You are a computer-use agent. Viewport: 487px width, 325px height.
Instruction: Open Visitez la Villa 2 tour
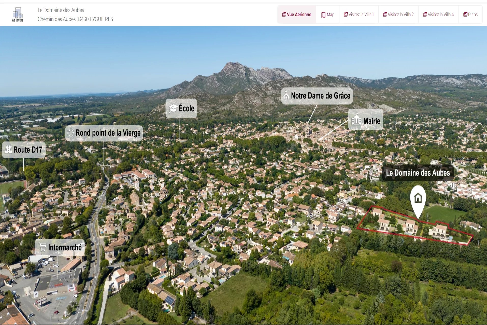(x=398, y=15)
